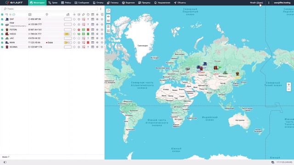294x165 pixels.
Task: Click the geozone pin column header icon
Action: 47,14
